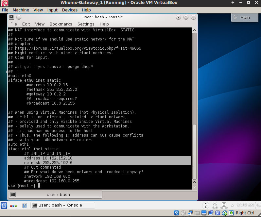Click VirtualBox mouse integration status icon
Image resolution: width=261 pixels, height=217 pixels.
point(225,213)
